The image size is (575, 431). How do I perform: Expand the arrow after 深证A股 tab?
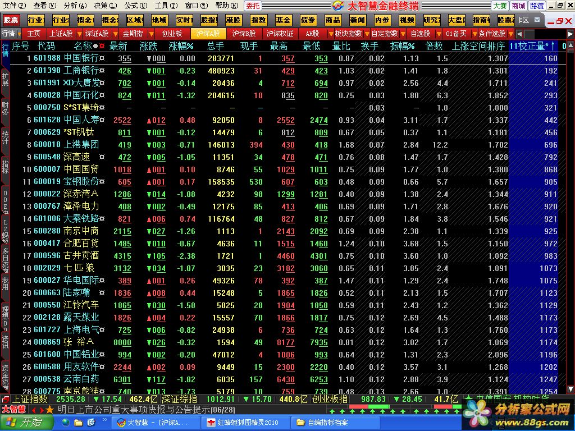(x=116, y=34)
